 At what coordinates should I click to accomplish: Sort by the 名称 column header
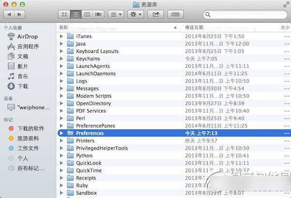point(64,28)
